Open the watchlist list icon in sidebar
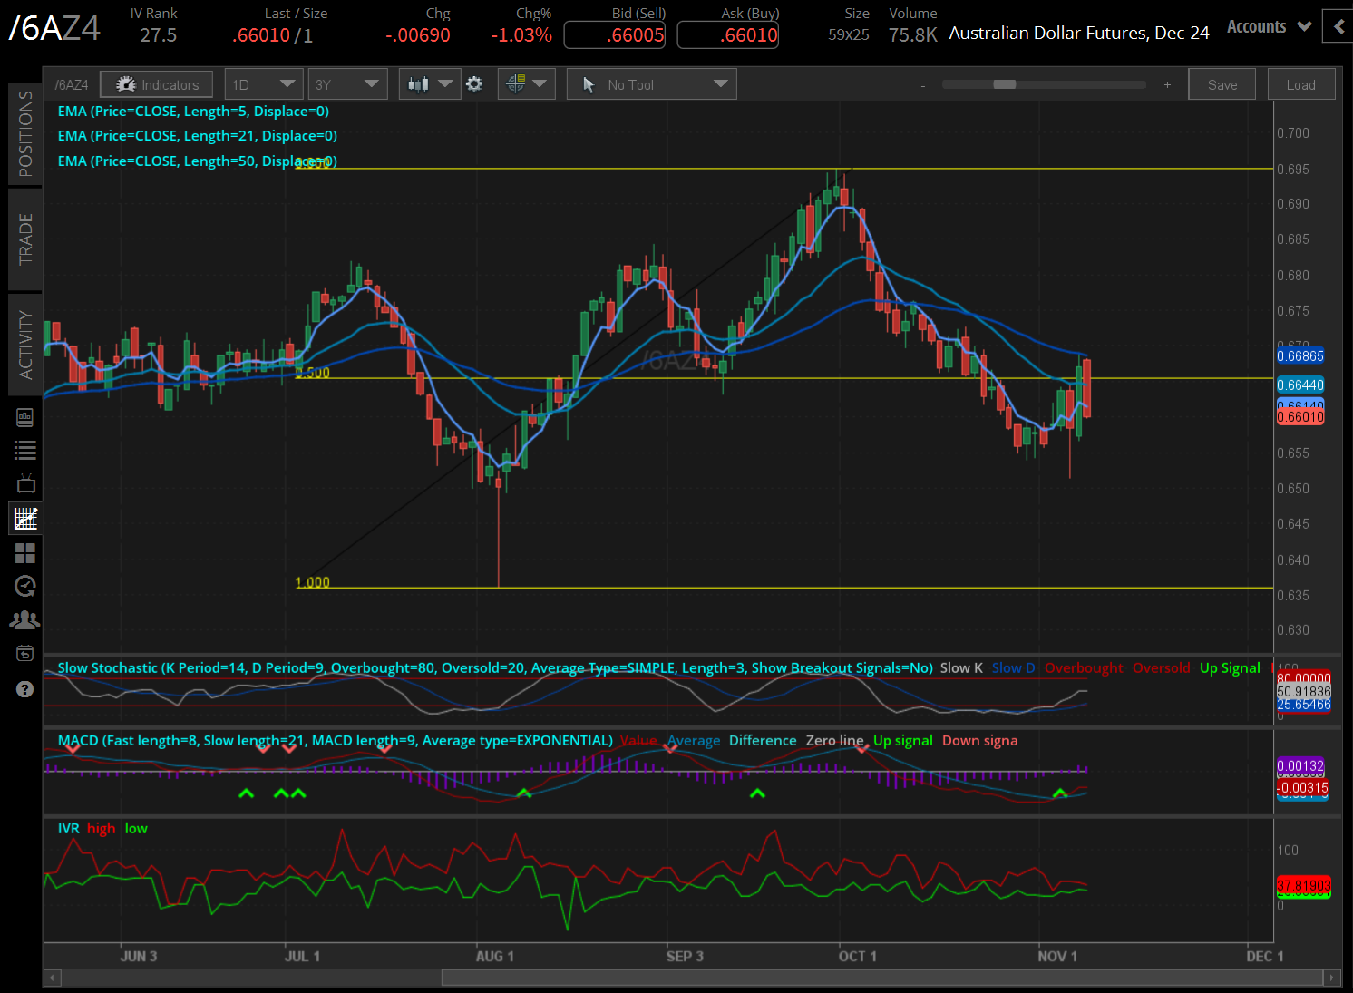This screenshot has width=1353, height=993. coord(24,450)
